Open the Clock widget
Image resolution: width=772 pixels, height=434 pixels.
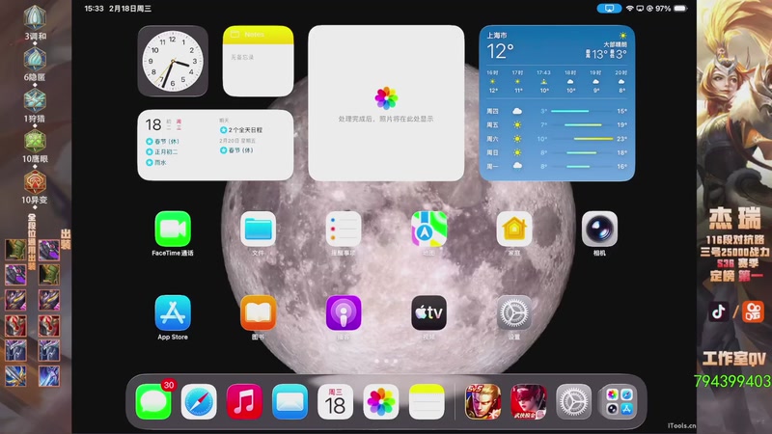point(173,61)
